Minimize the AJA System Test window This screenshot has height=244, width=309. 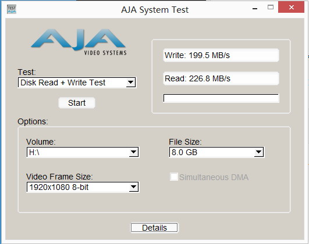coord(255,9)
